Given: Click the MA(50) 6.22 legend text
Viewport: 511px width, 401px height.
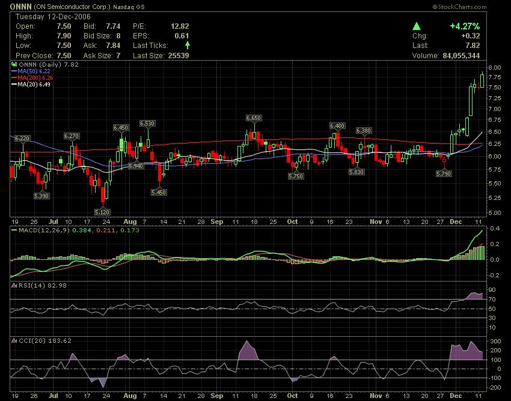Looking at the screenshot, I should [x=34, y=71].
